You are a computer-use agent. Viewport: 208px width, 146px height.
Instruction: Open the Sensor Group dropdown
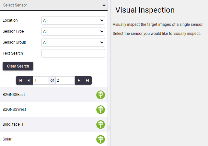coord(73,42)
